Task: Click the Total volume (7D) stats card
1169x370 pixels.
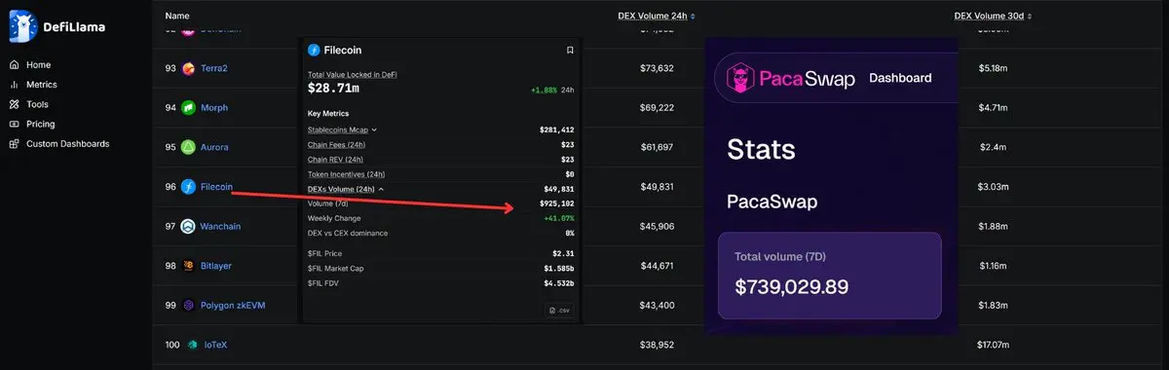Action: (830, 276)
